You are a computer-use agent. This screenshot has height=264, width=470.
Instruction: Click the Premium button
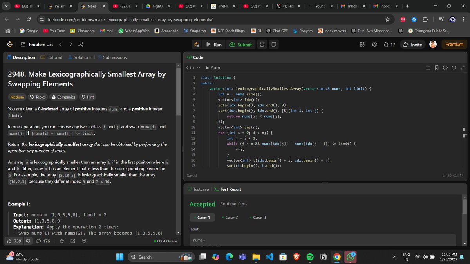(454, 44)
